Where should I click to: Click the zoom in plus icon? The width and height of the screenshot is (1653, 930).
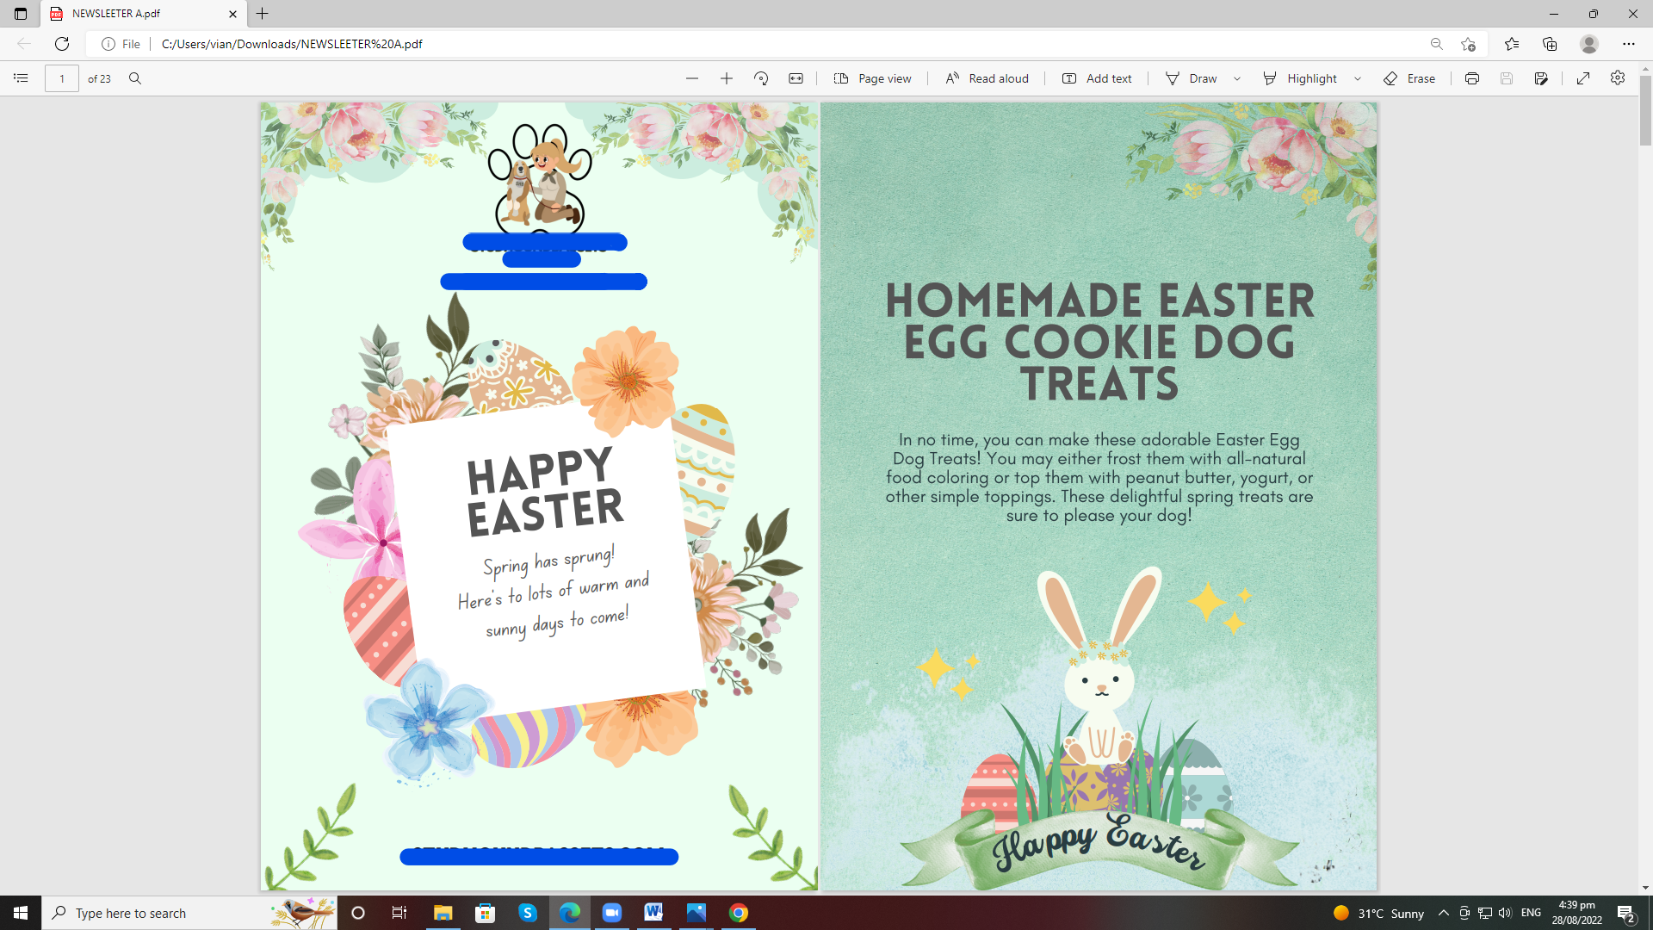(x=727, y=78)
